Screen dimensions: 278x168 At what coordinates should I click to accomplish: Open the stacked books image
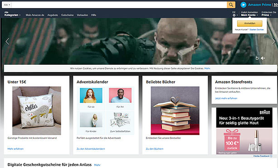point(175,110)
